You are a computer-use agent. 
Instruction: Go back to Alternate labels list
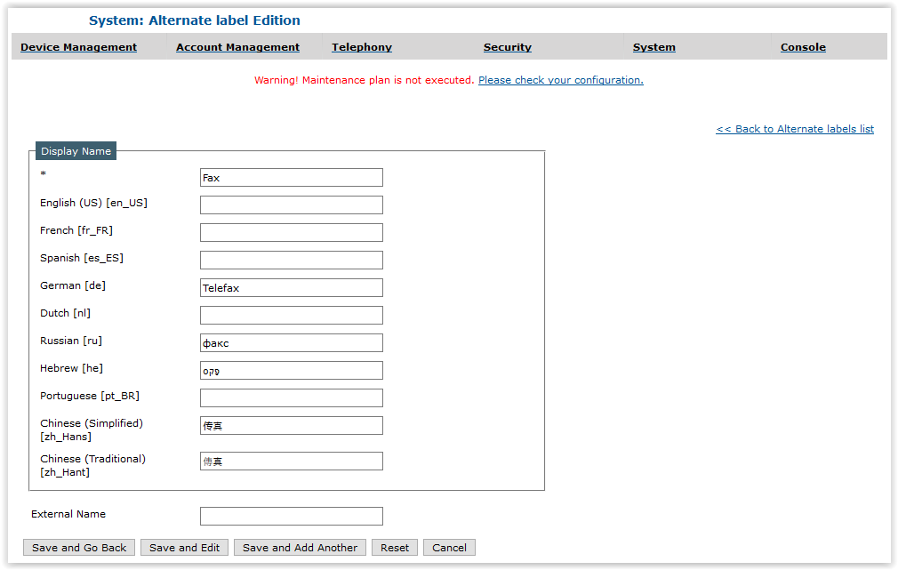(795, 129)
